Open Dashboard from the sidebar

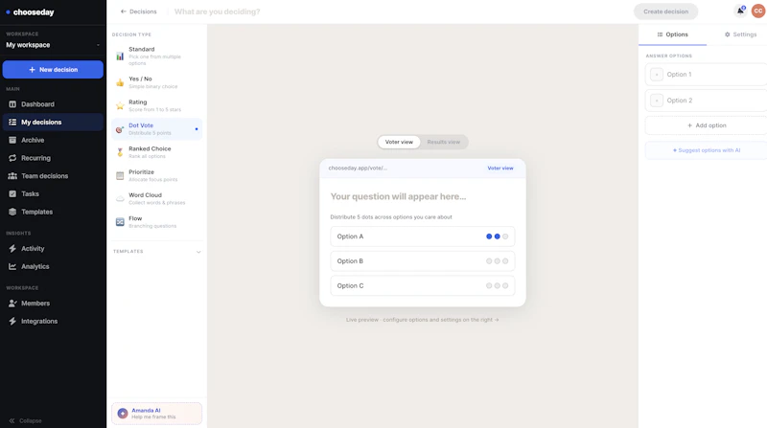point(53,104)
